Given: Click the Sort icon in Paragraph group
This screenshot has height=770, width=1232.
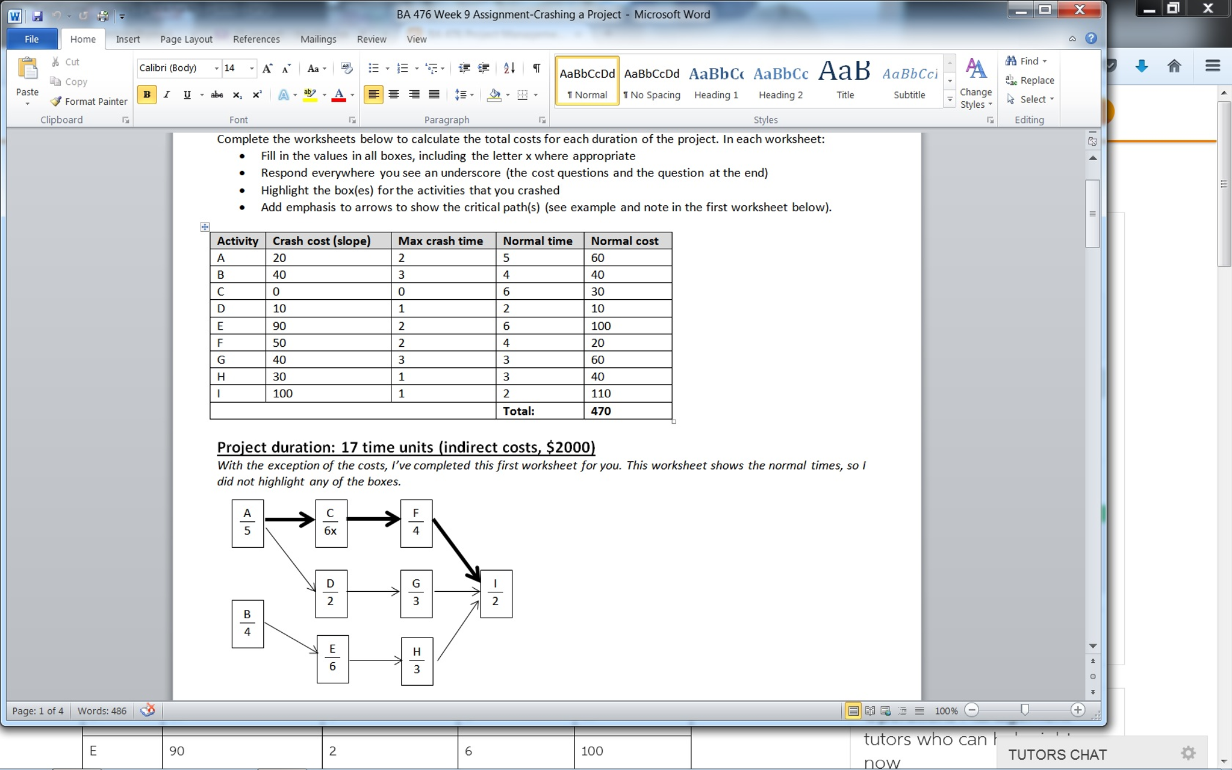Looking at the screenshot, I should point(509,68).
